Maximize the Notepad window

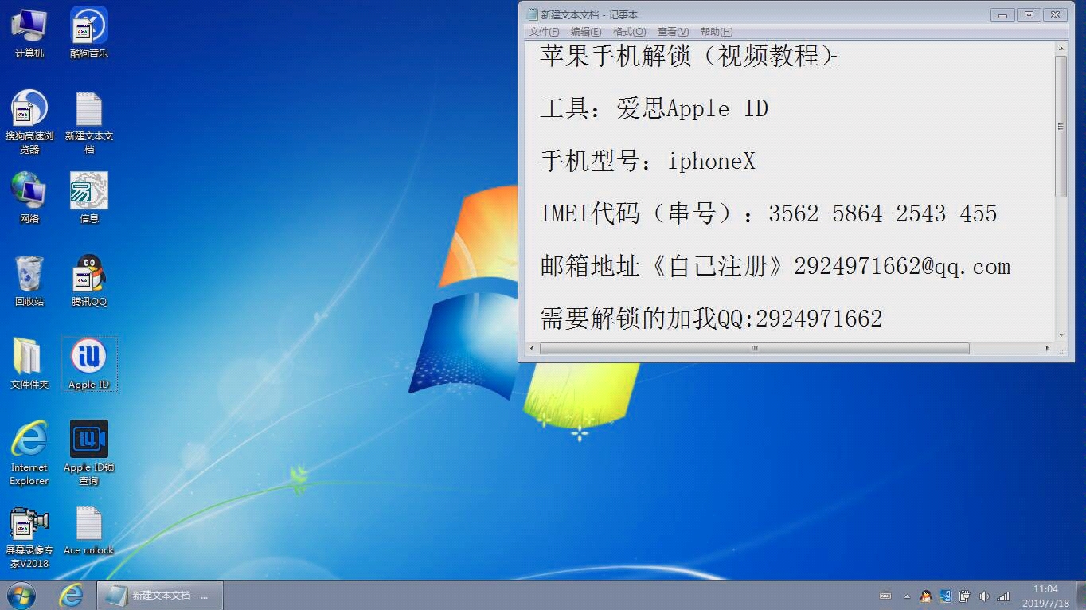pyautogui.click(x=1029, y=14)
